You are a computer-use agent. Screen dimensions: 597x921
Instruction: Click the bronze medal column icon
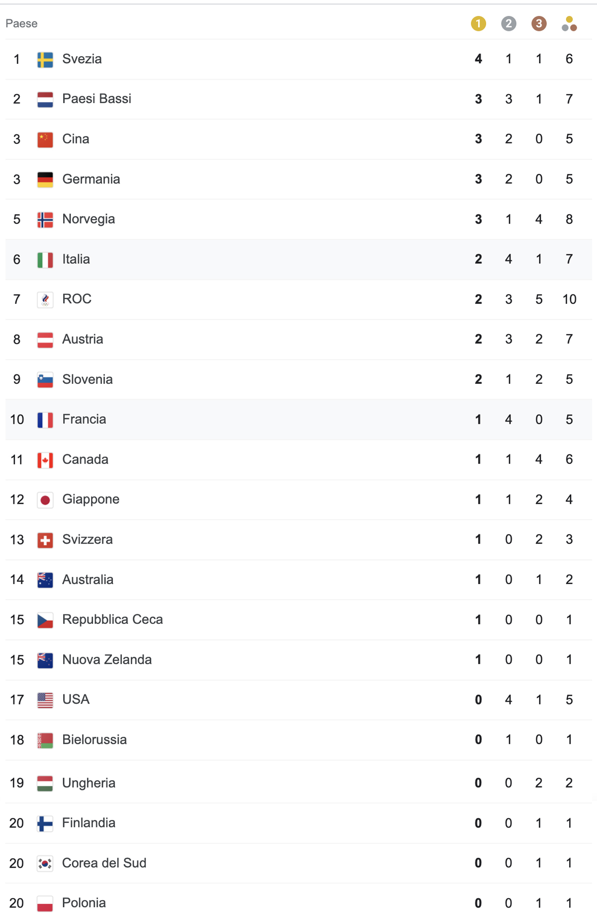point(539,23)
